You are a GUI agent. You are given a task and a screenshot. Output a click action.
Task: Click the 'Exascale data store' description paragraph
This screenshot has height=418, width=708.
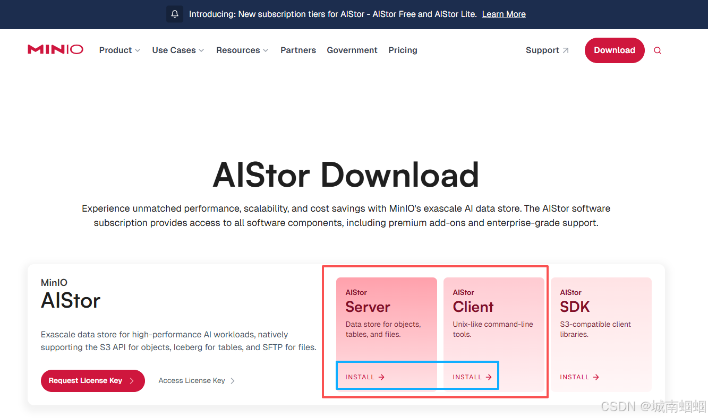click(x=178, y=341)
